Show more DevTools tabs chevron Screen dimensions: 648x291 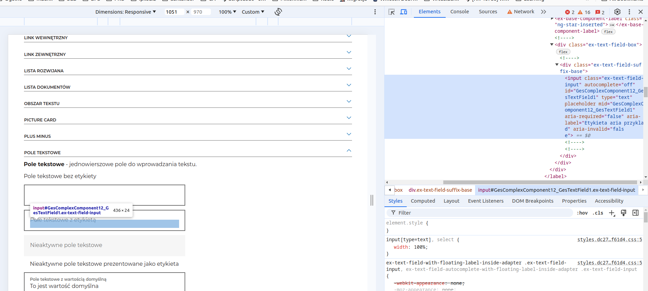click(543, 12)
